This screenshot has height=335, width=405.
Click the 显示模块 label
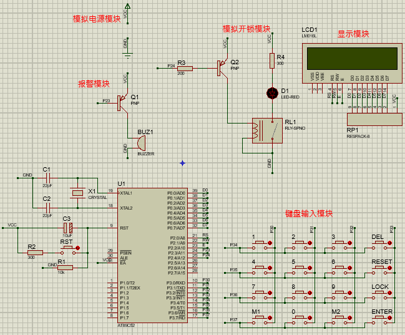(353, 34)
